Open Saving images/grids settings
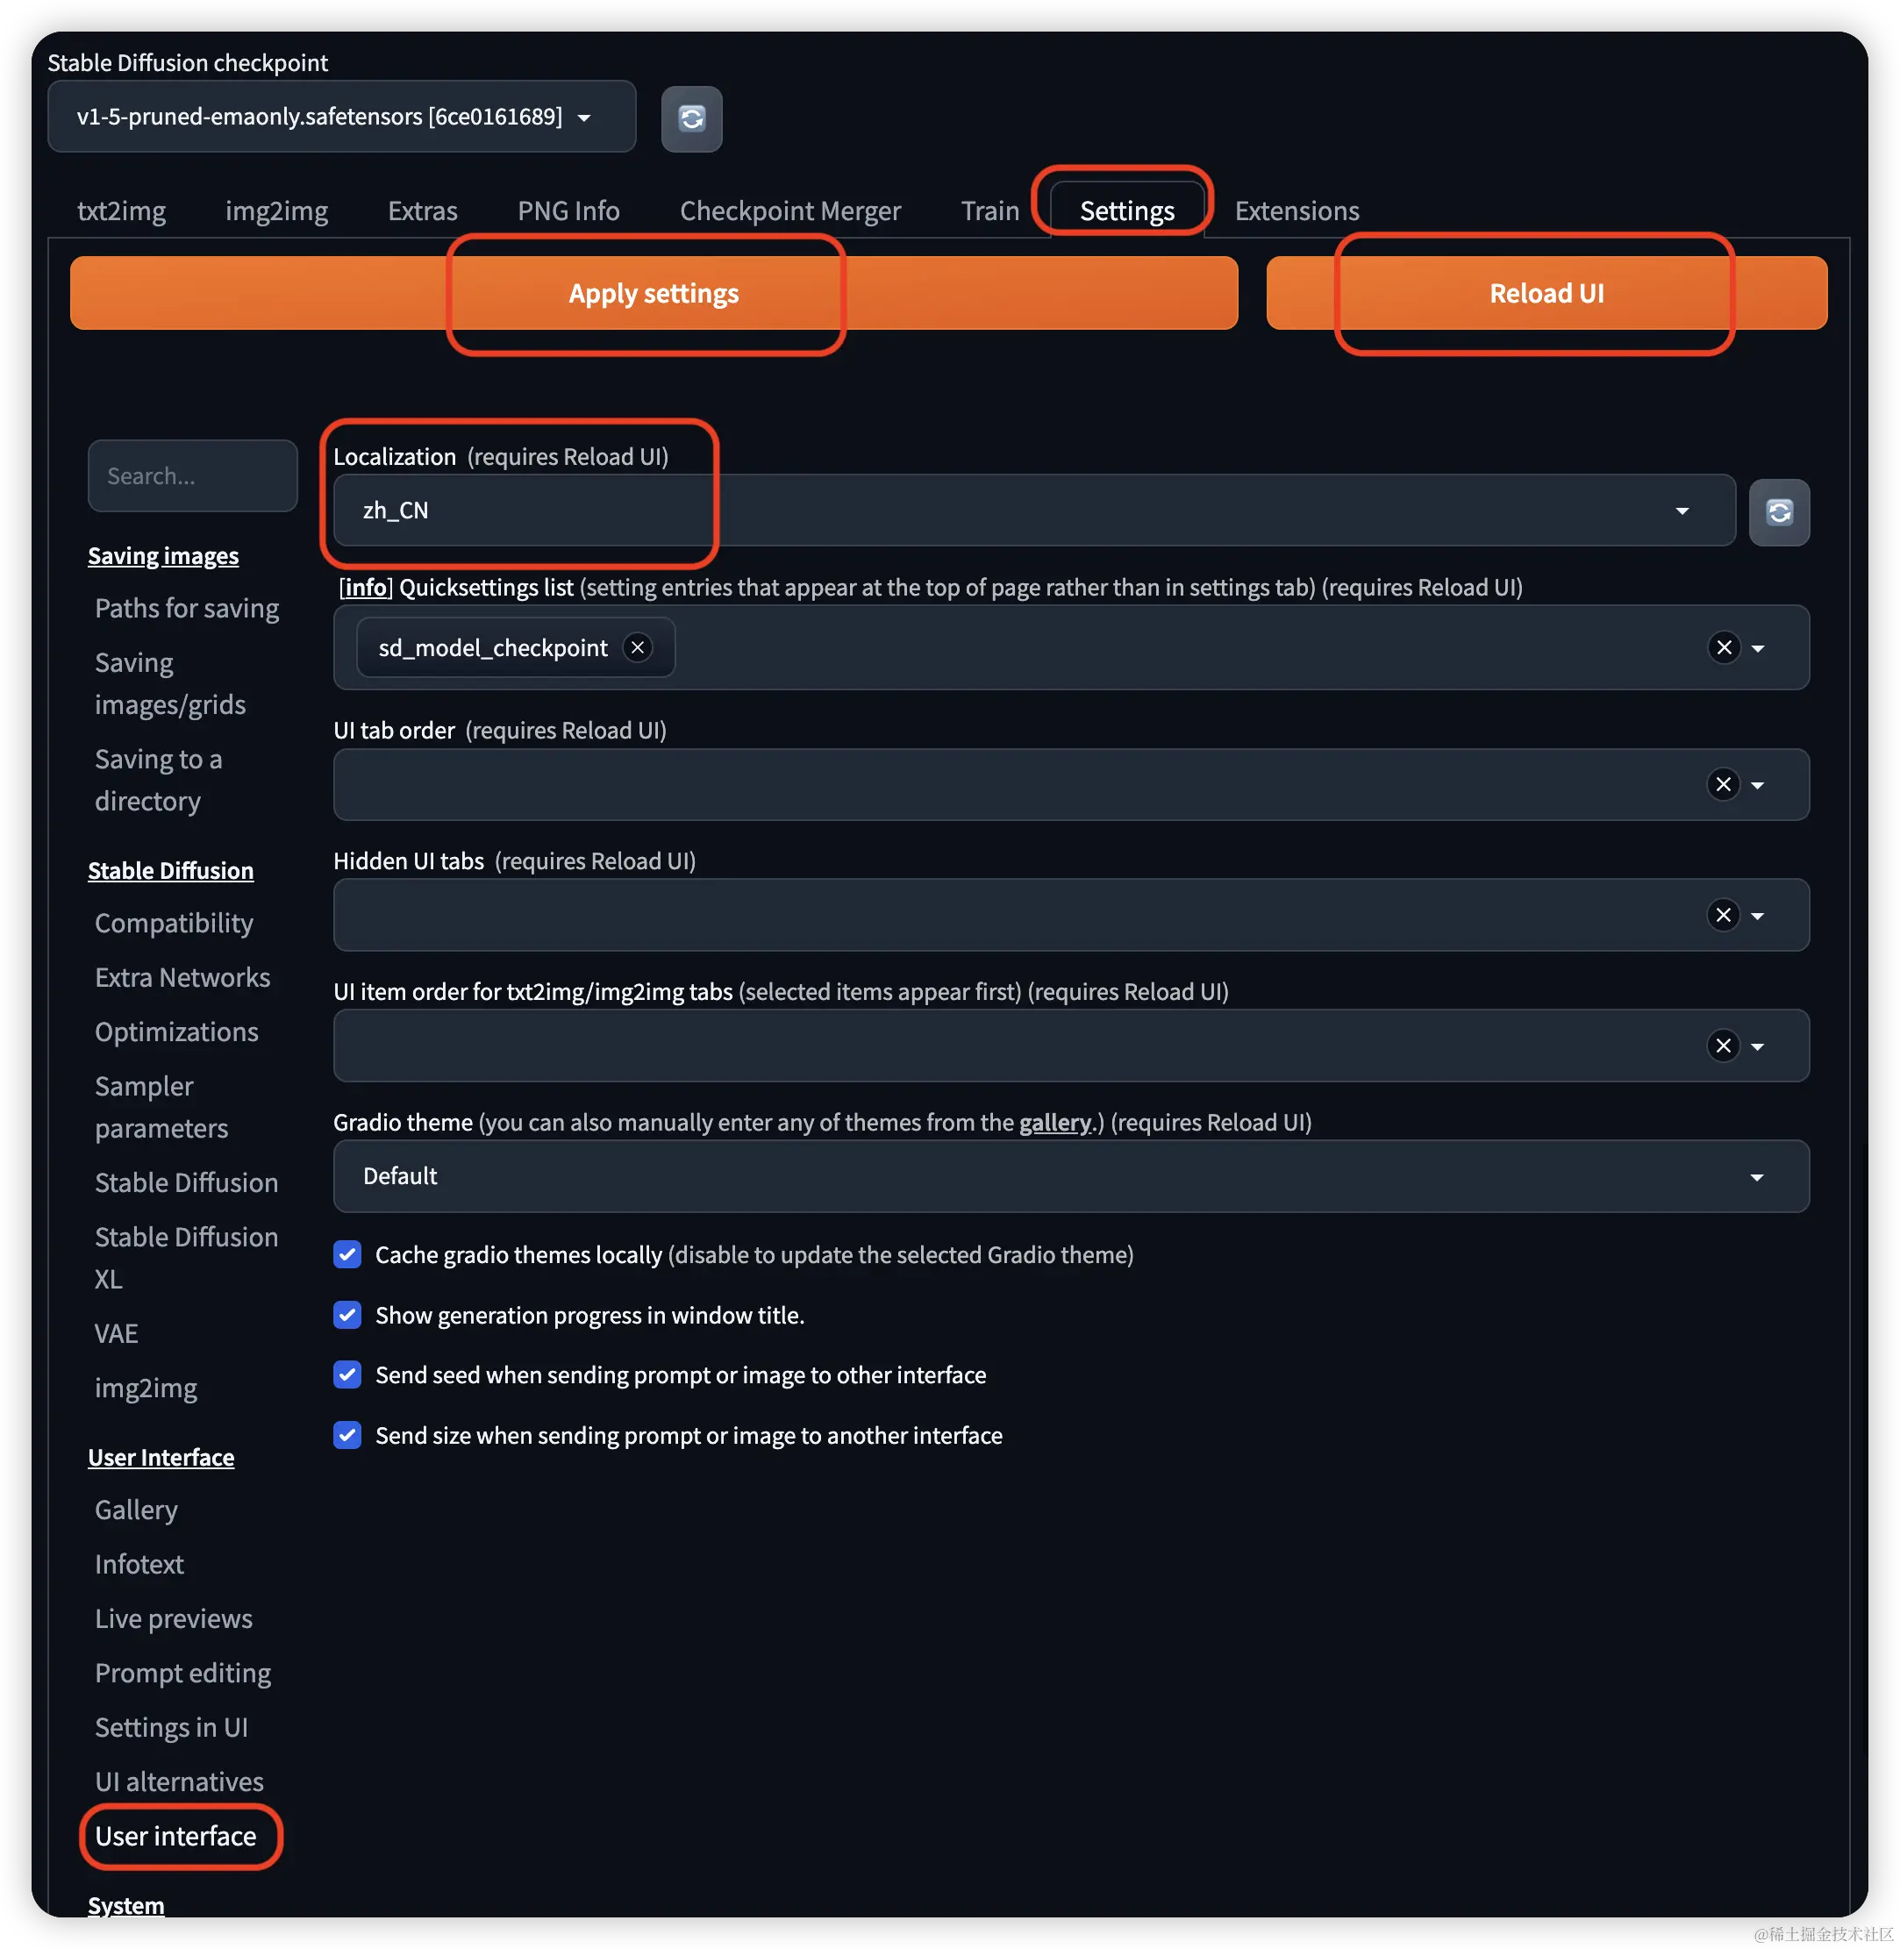Image resolution: width=1900 pixels, height=1949 pixels. click(171, 683)
